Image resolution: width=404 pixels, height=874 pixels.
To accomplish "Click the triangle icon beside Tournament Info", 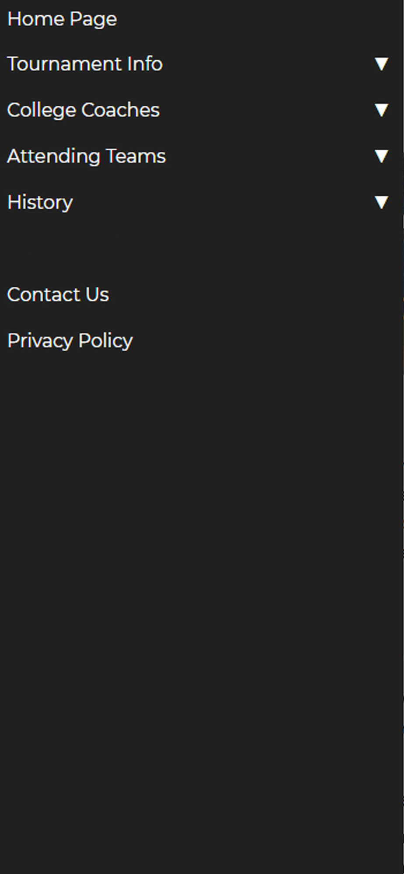I will pos(381,64).
